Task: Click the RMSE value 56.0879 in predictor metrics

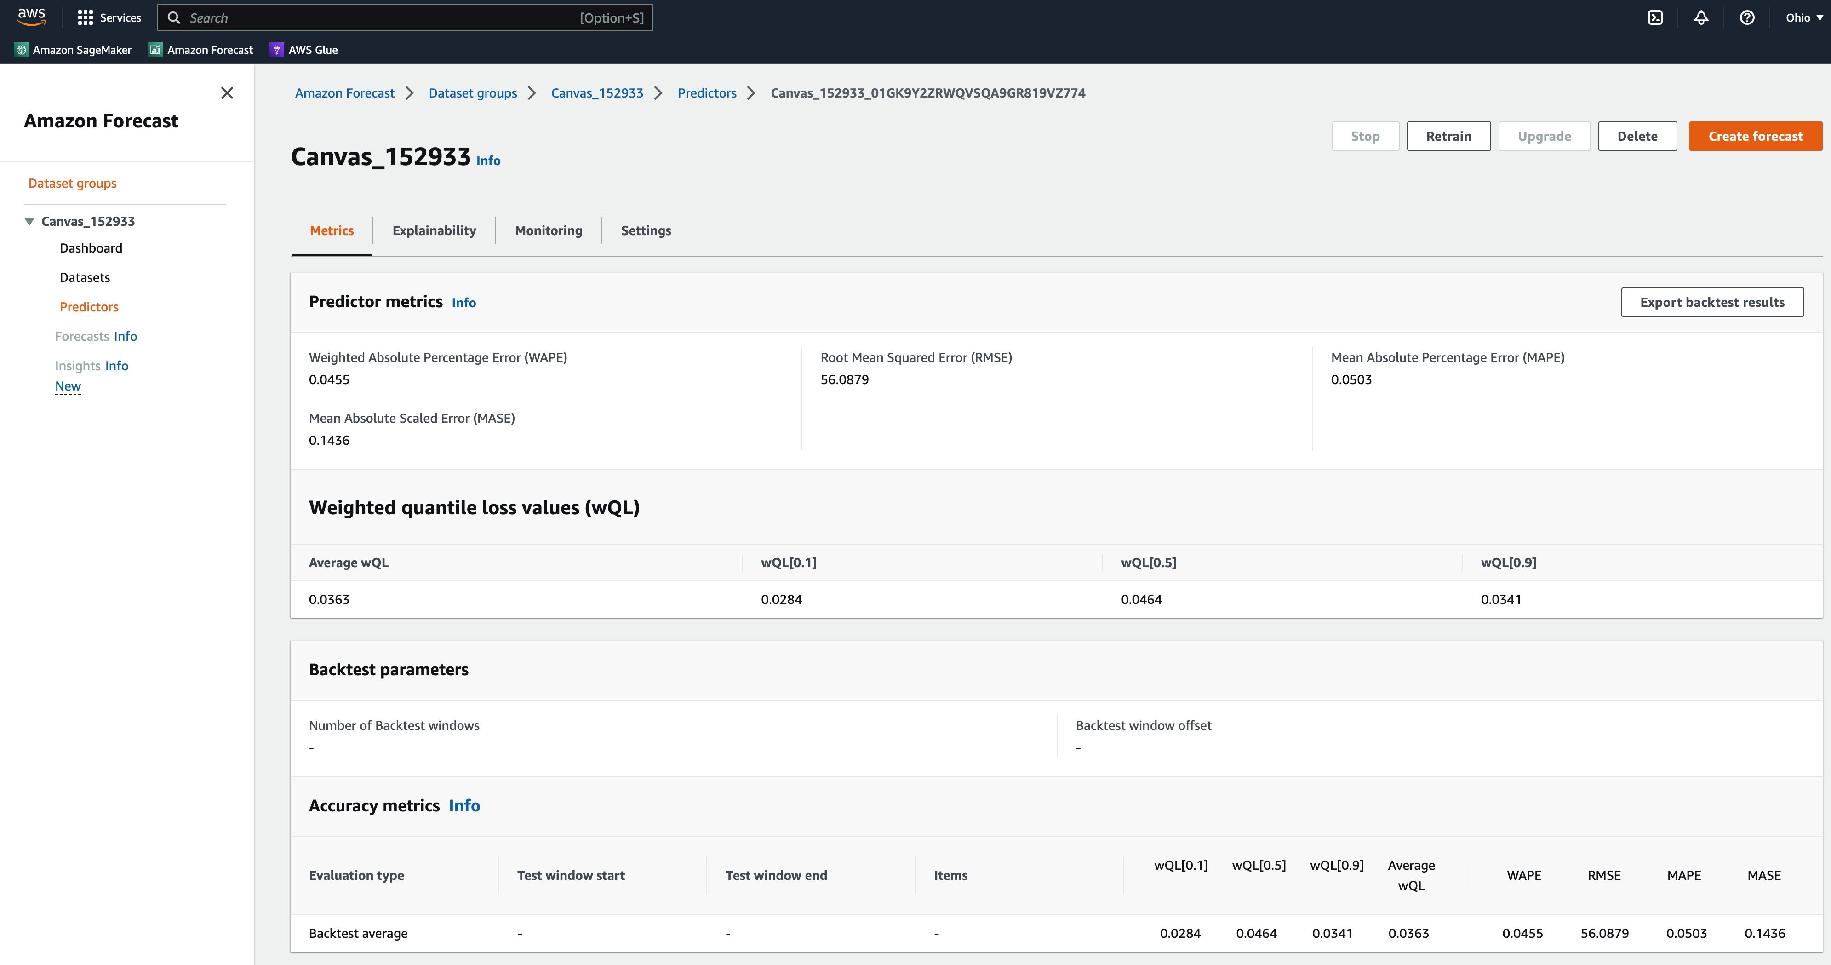Action: pos(844,380)
